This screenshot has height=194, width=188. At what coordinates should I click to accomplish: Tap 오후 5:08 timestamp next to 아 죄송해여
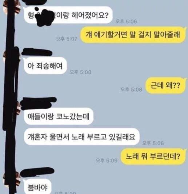[80, 72]
